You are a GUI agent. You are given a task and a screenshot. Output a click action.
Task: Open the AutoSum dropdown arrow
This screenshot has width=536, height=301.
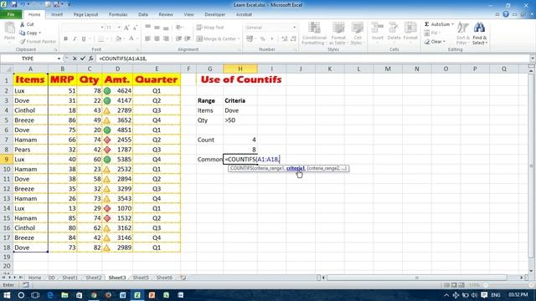(x=452, y=24)
